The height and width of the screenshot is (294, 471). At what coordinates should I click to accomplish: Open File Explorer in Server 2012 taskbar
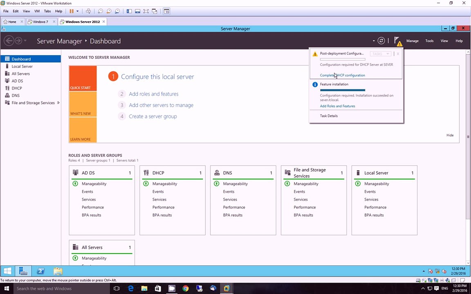[58, 271]
